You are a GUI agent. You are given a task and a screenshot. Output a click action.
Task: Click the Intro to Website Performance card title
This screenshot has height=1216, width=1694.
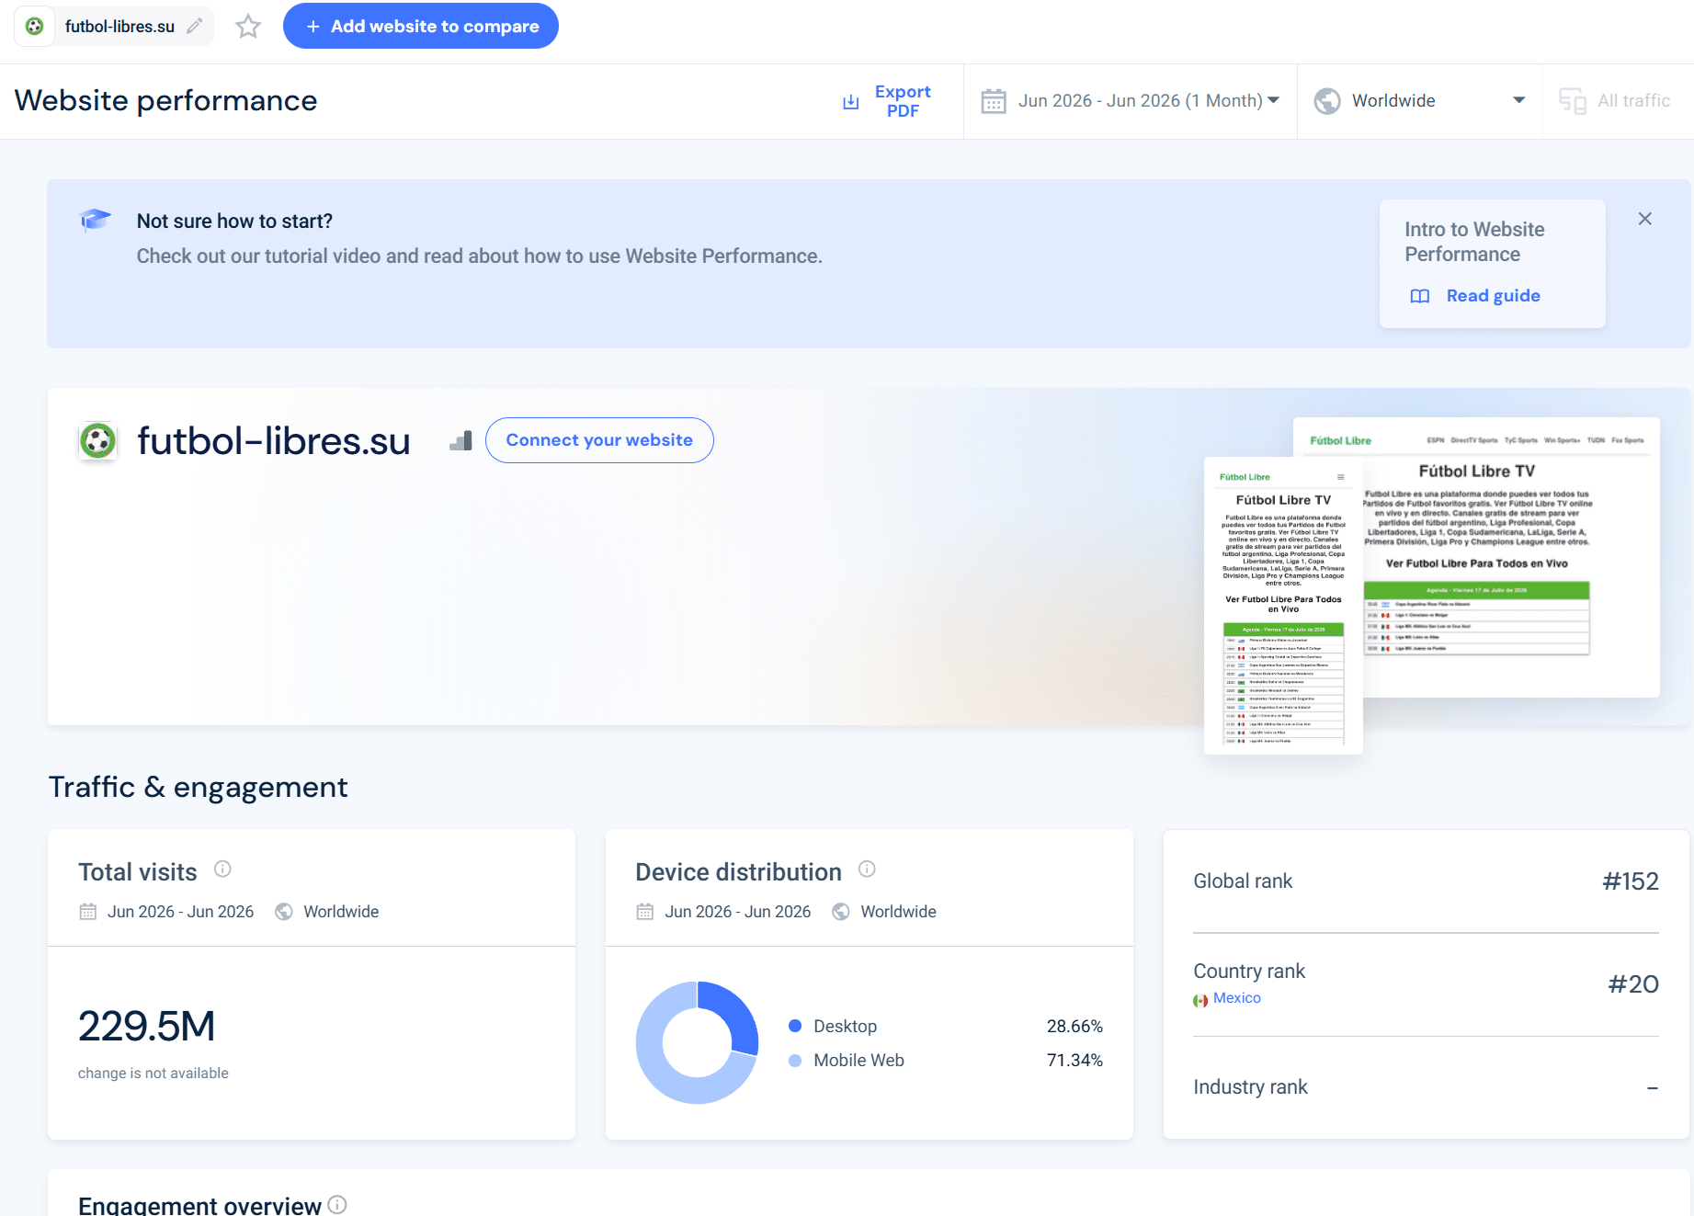pos(1474,242)
